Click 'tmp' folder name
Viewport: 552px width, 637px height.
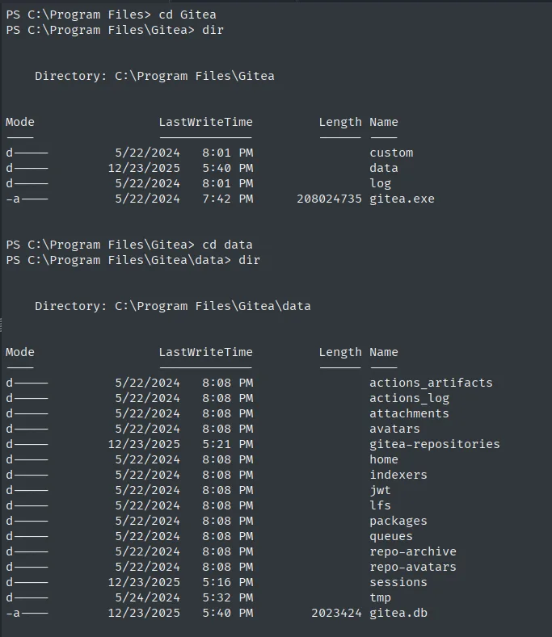tap(380, 598)
